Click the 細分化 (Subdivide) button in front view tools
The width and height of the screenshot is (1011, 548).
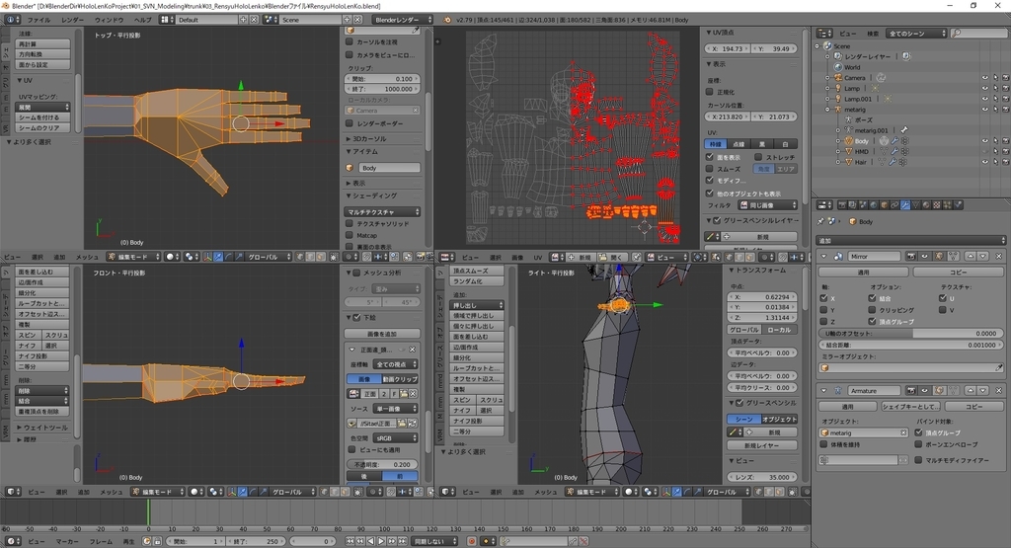pyautogui.click(x=41, y=292)
